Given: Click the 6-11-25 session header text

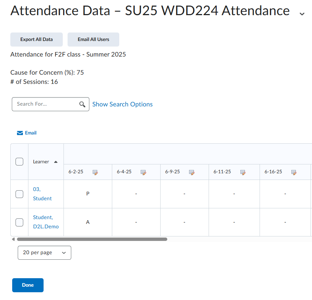Looking at the screenshot, I should 222,171.
